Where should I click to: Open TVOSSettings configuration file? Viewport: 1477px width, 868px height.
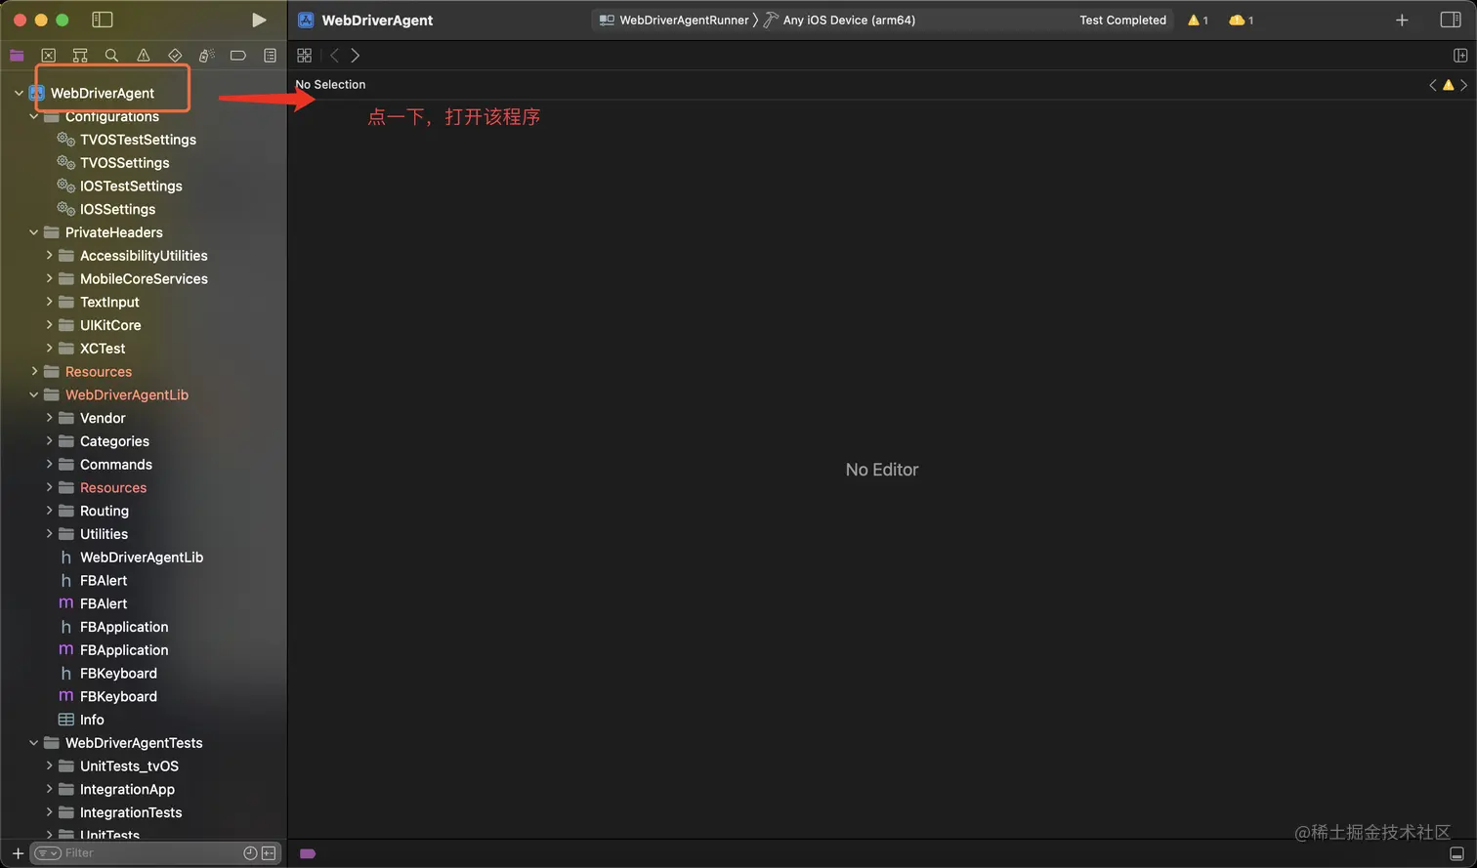click(x=124, y=163)
